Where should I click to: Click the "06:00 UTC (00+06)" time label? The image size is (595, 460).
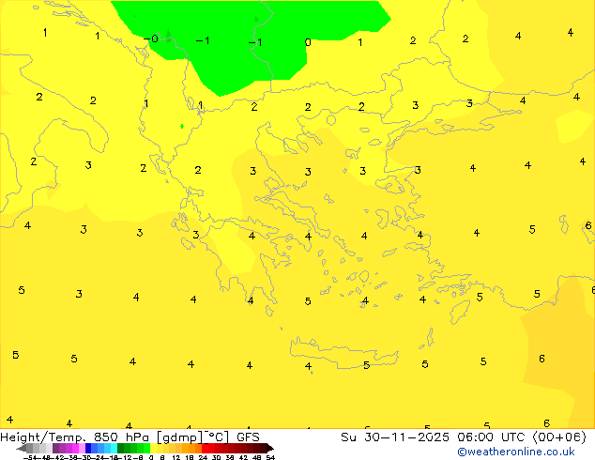tap(522, 437)
